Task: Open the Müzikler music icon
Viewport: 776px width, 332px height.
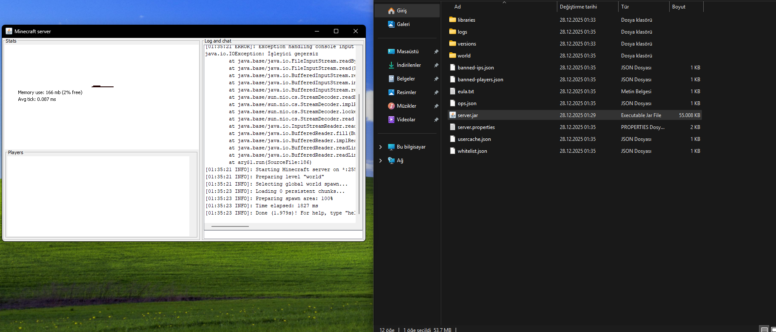Action: (391, 106)
